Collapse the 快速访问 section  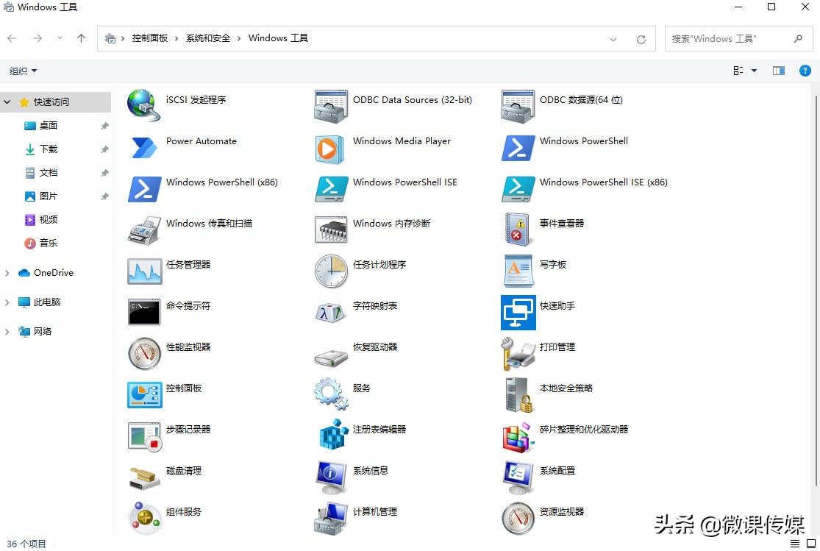click(6, 103)
